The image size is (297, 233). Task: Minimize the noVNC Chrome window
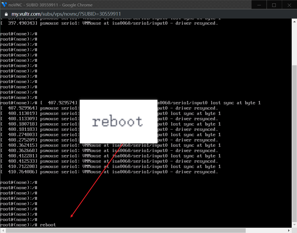click(259, 5)
